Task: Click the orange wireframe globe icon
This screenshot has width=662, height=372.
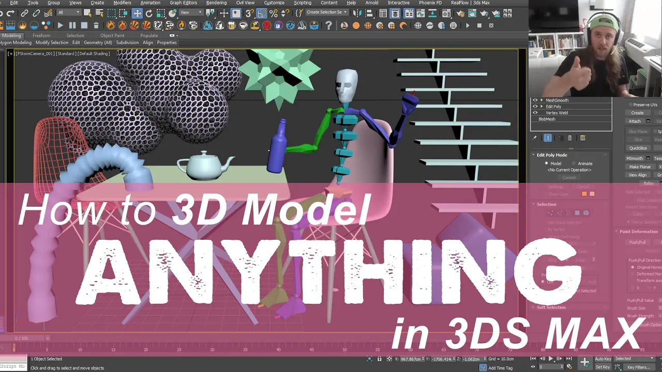Action: click(368, 25)
